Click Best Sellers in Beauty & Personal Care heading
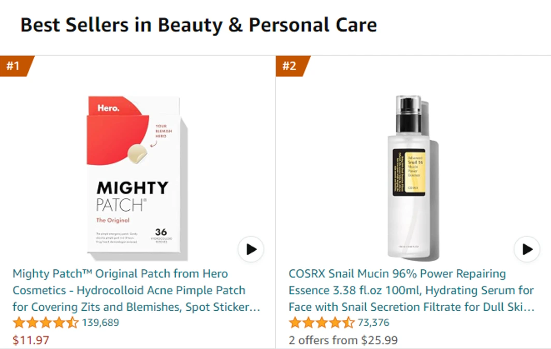 [198, 25]
